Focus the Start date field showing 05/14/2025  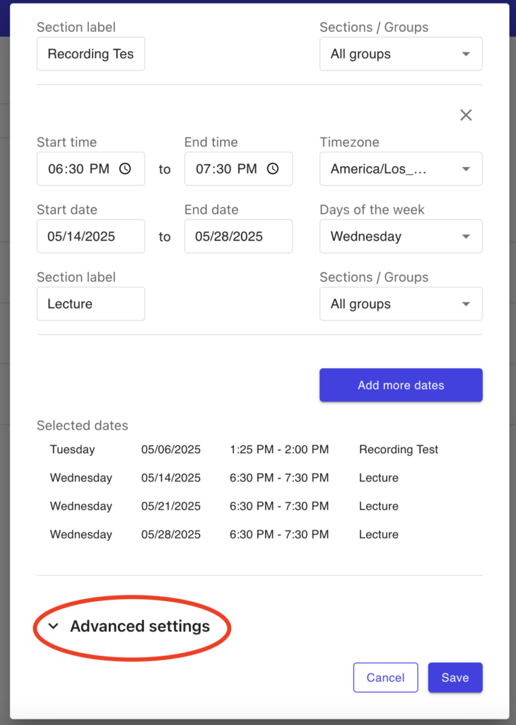coord(90,236)
